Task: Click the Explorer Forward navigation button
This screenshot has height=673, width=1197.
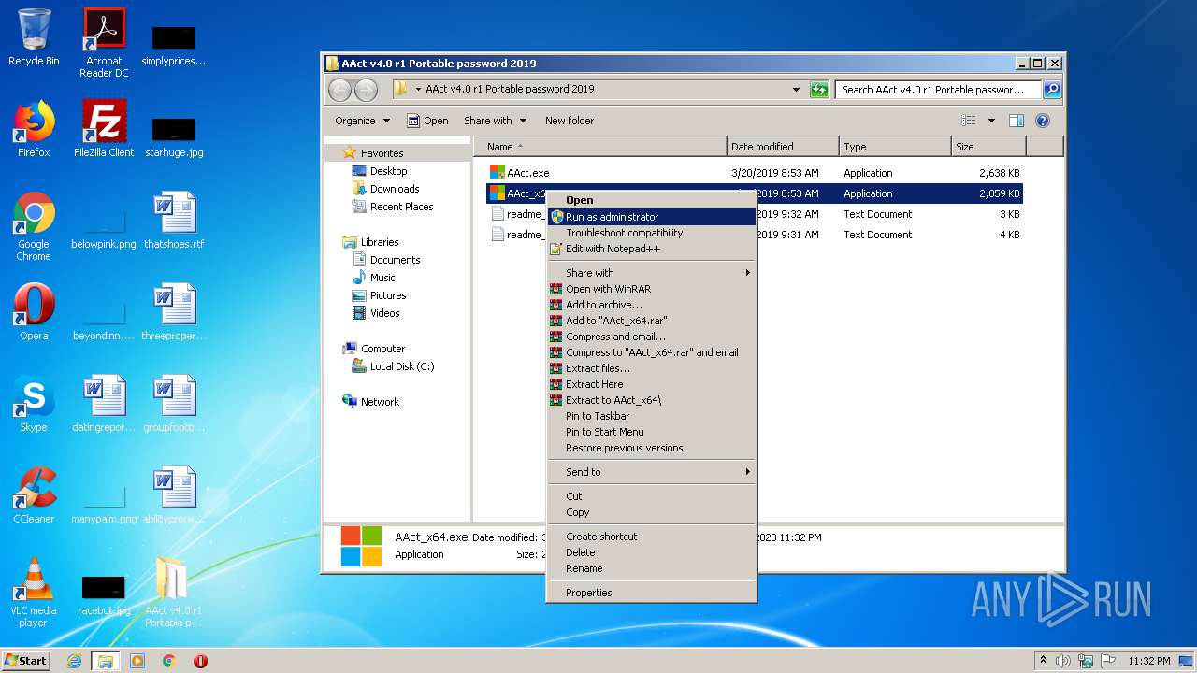Action: coord(366,90)
